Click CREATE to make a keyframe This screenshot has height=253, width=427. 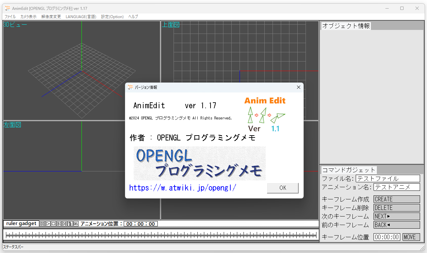397,199
